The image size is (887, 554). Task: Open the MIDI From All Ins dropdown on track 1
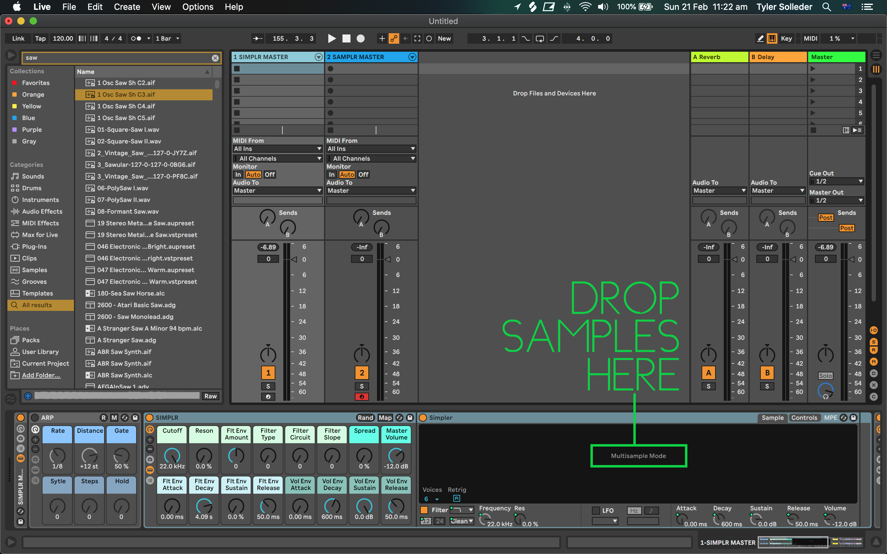(x=277, y=148)
